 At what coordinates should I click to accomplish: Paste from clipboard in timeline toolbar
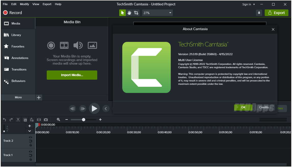[x=32, y=120]
